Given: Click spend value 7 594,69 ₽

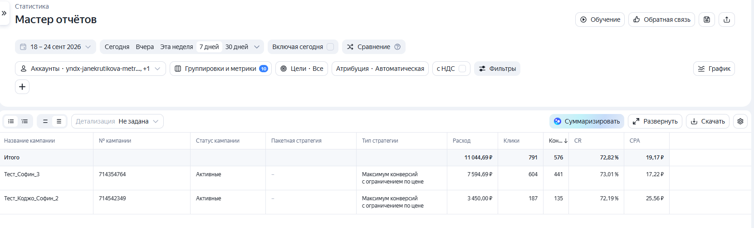Looking at the screenshot, I should (x=480, y=174).
